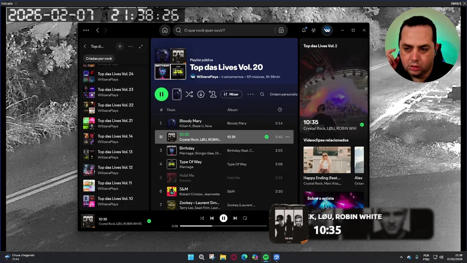Open Ordem personalizada sort dropdown
467x263 pixels.
283,94
